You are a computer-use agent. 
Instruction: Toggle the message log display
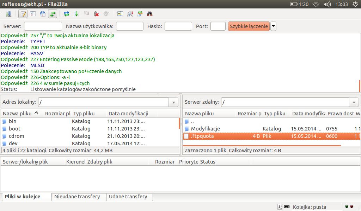pos(23,14)
